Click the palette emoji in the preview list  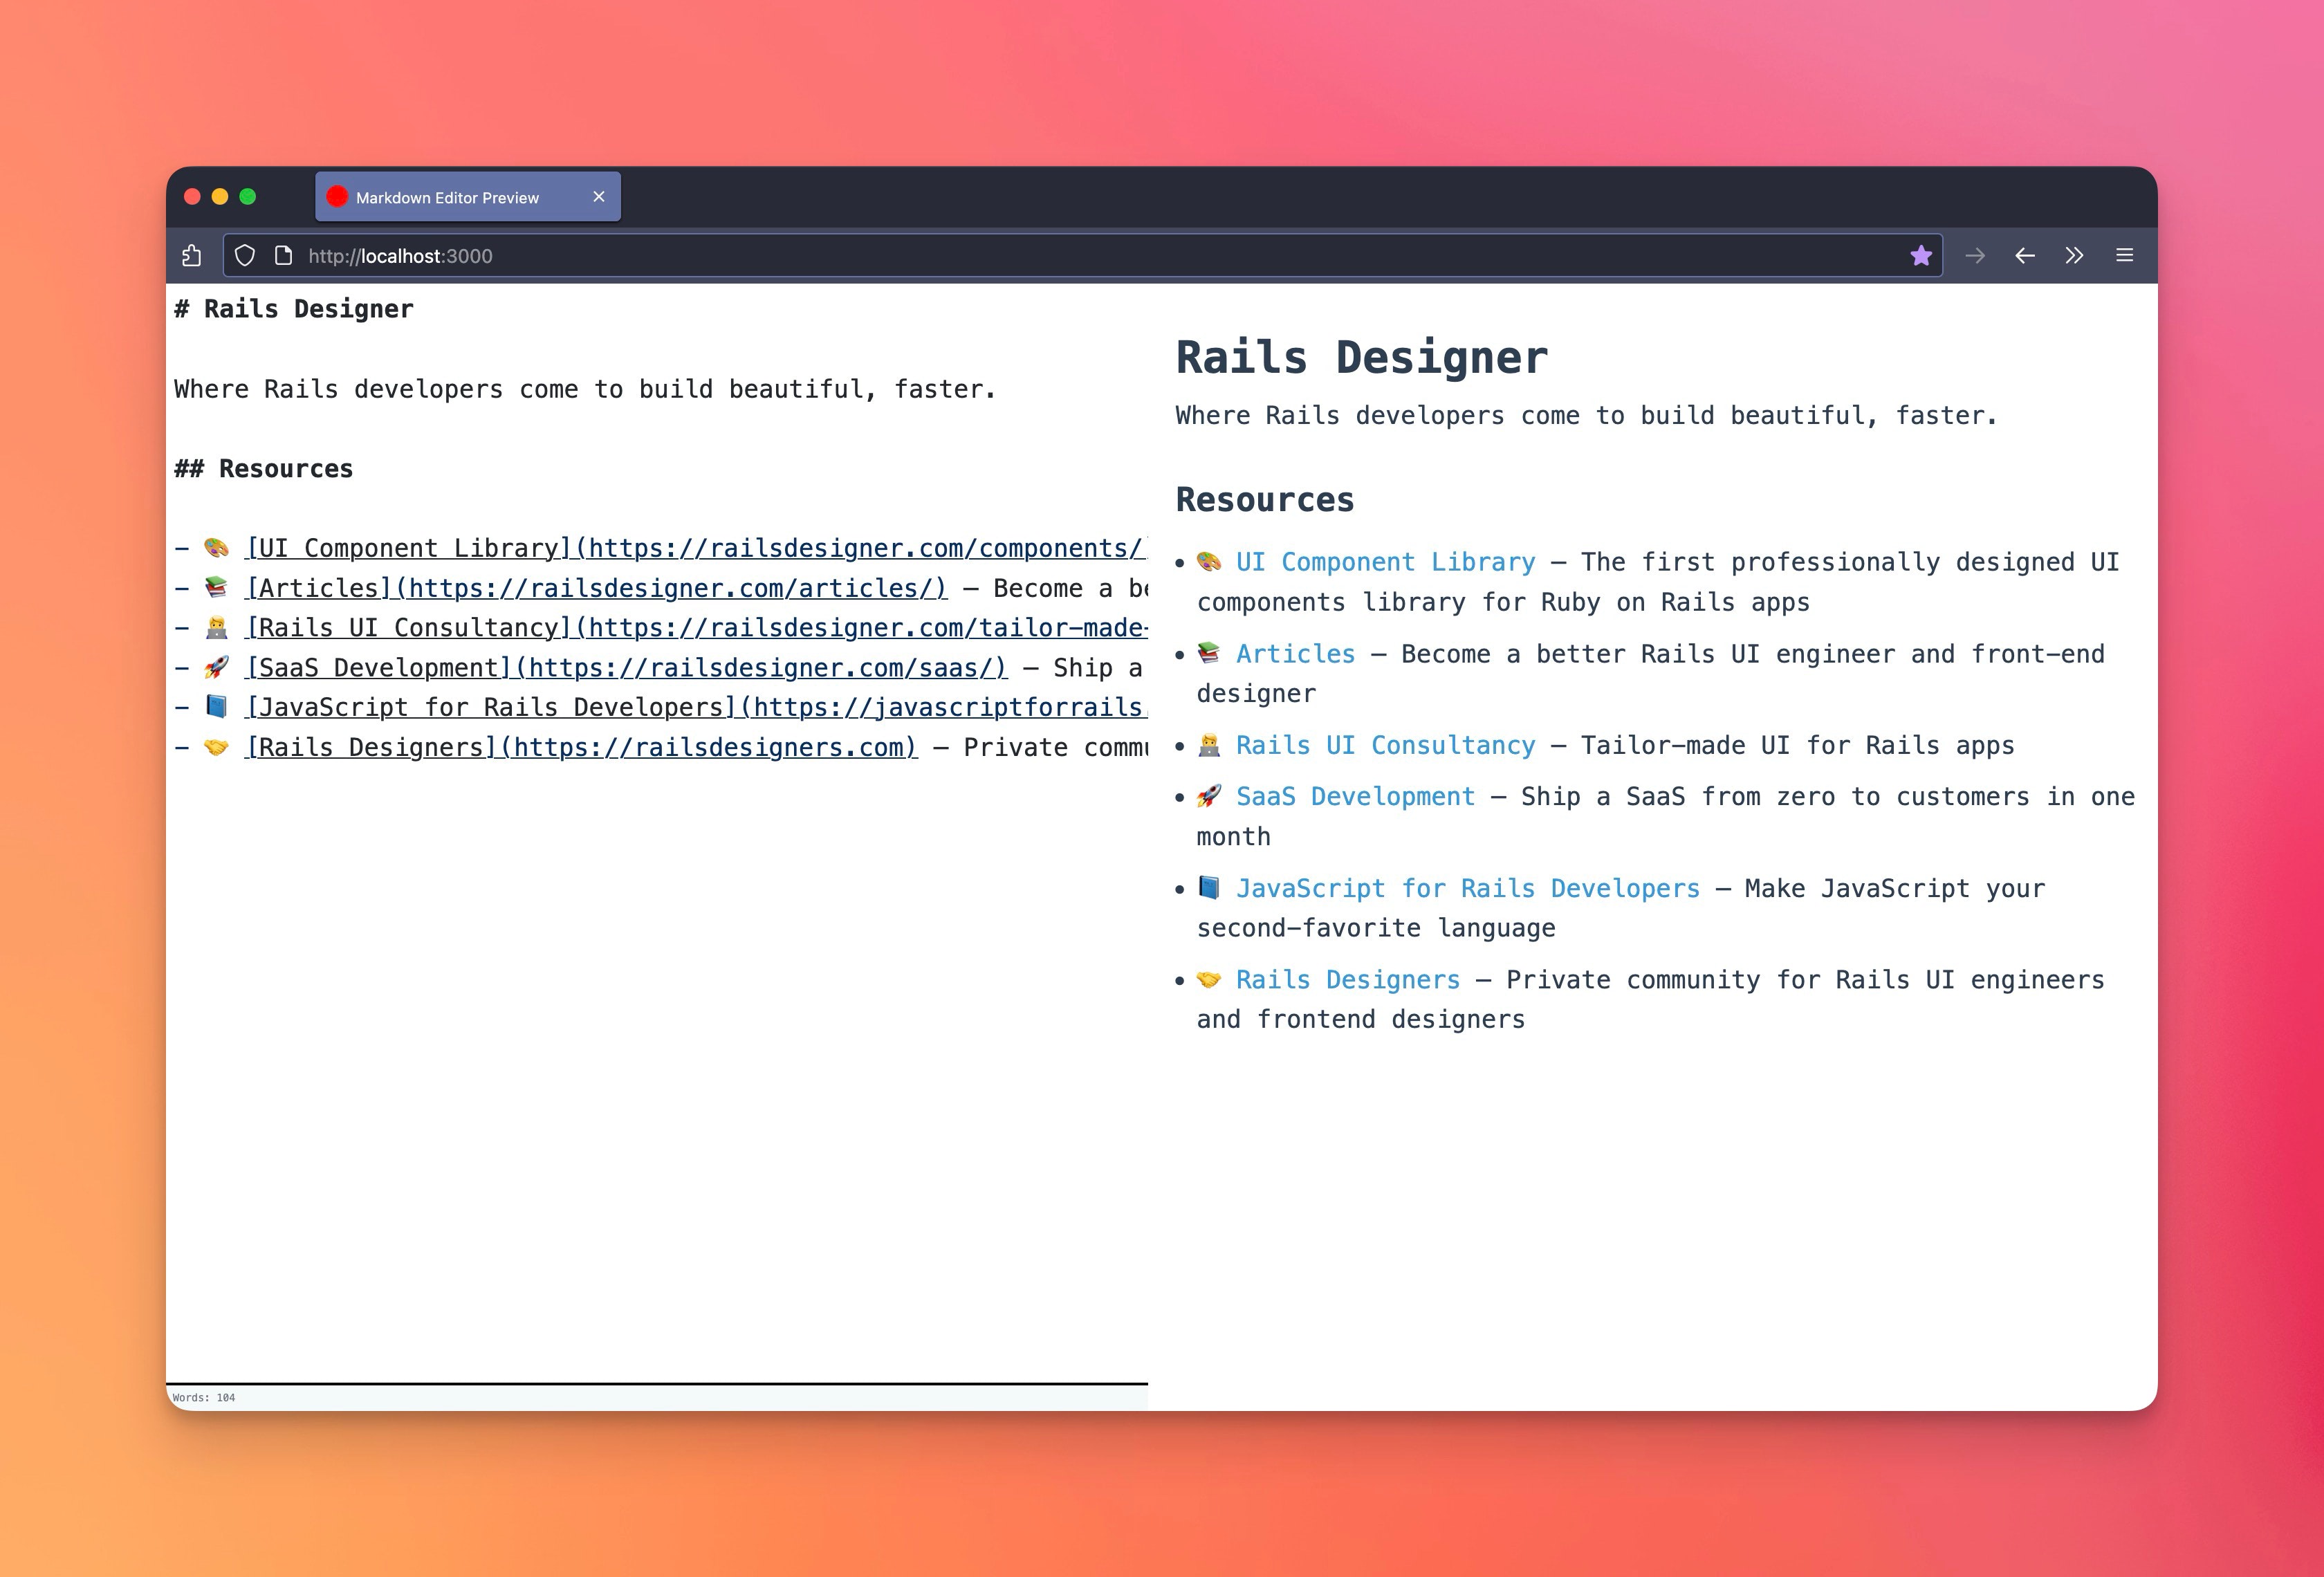click(1209, 562)
